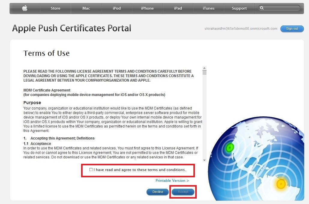
Task: Accept the Terms of Use
Action: pyautogui.click(x=183, y=192)
